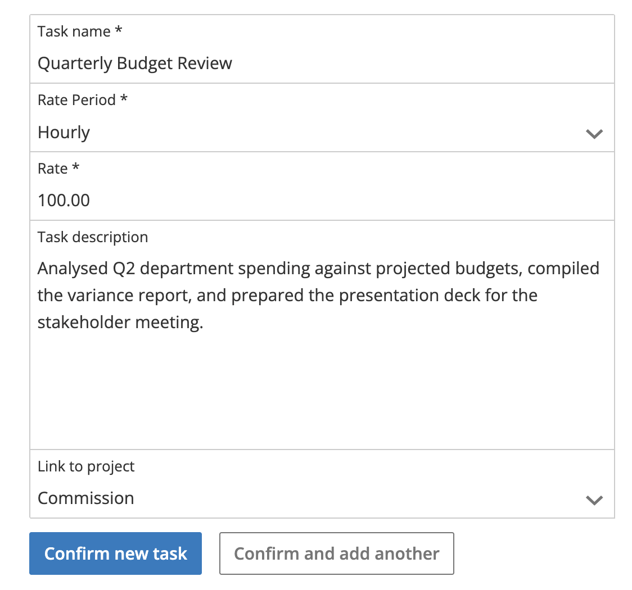632x590 pixels.
Task: Click the word Analysed in the description
Action: [x=73, y=269]
